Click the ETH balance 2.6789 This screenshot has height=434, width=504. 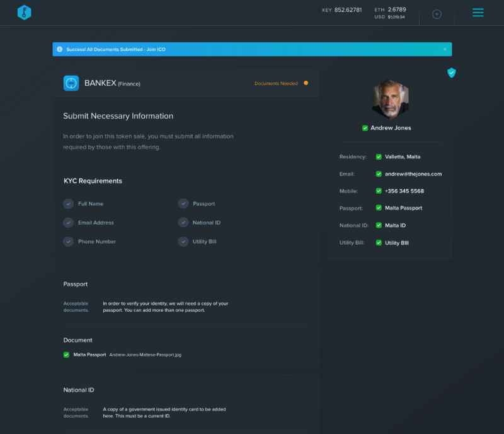[x=397, y=9]
